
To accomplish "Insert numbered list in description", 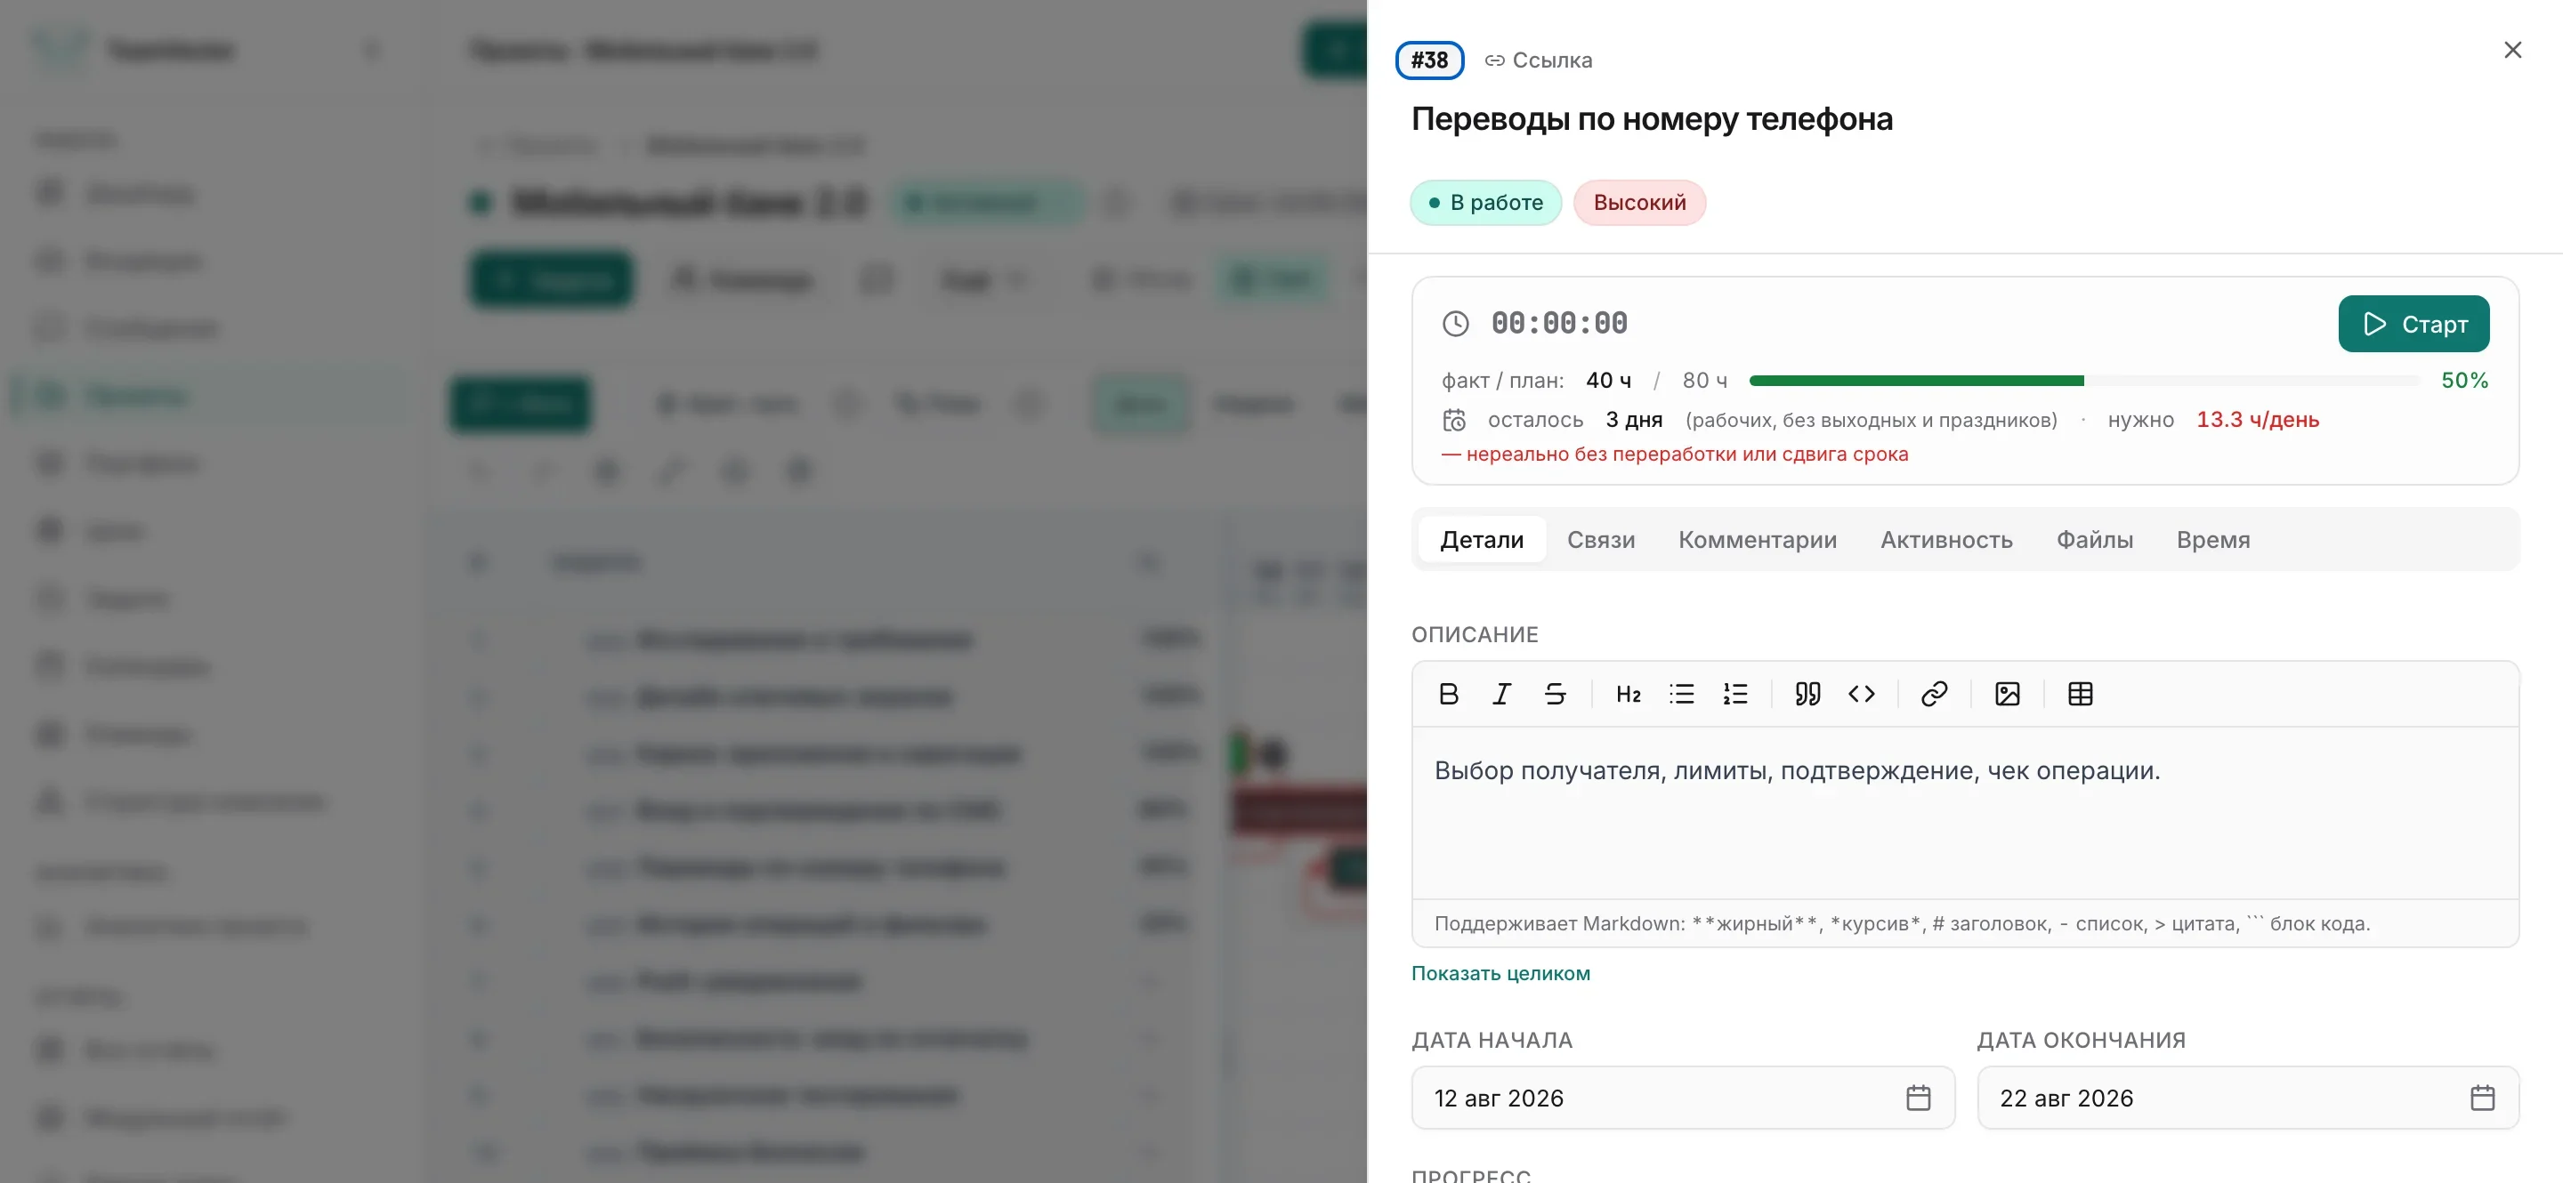I will [x=1735, y=694].
